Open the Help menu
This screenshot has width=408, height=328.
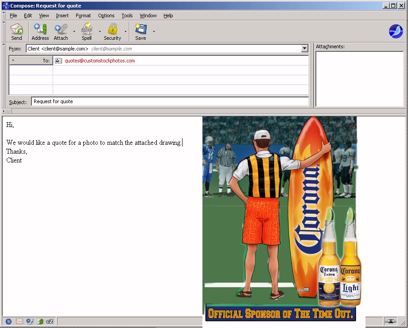point(168,15)
